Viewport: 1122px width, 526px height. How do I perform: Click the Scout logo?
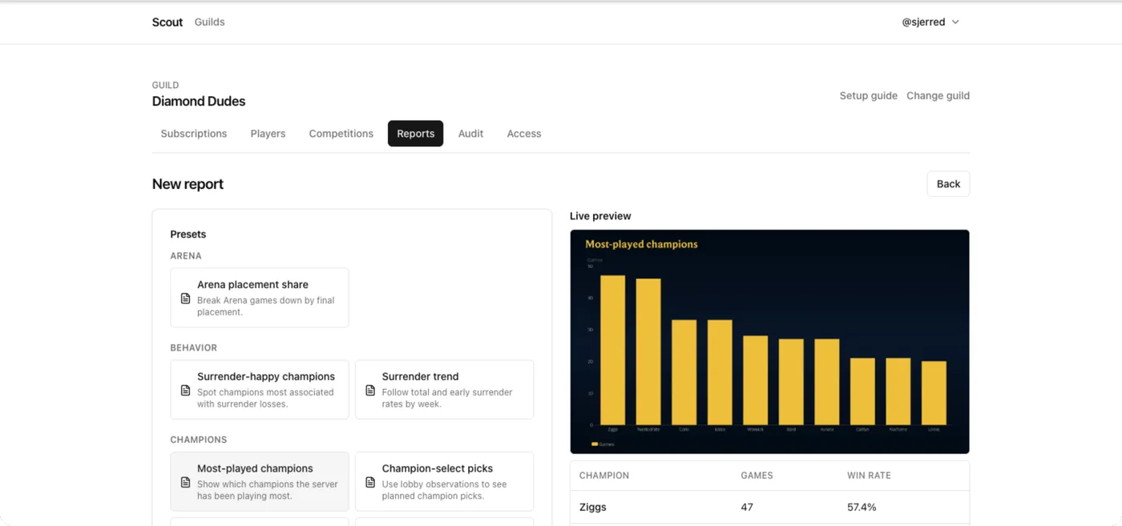coord(167,22)
